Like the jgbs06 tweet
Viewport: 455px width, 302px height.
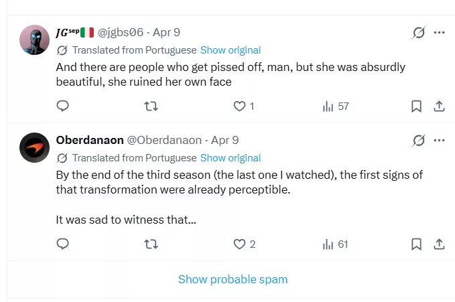pos(239,106)
